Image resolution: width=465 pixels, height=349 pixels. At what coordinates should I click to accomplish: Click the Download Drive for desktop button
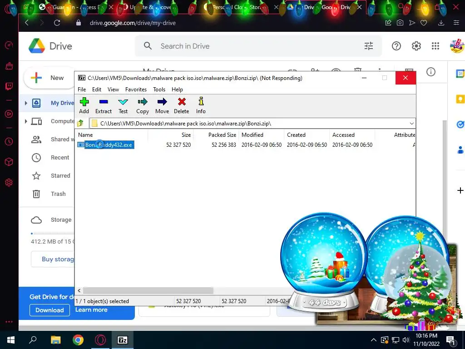(x=49, y=310)
